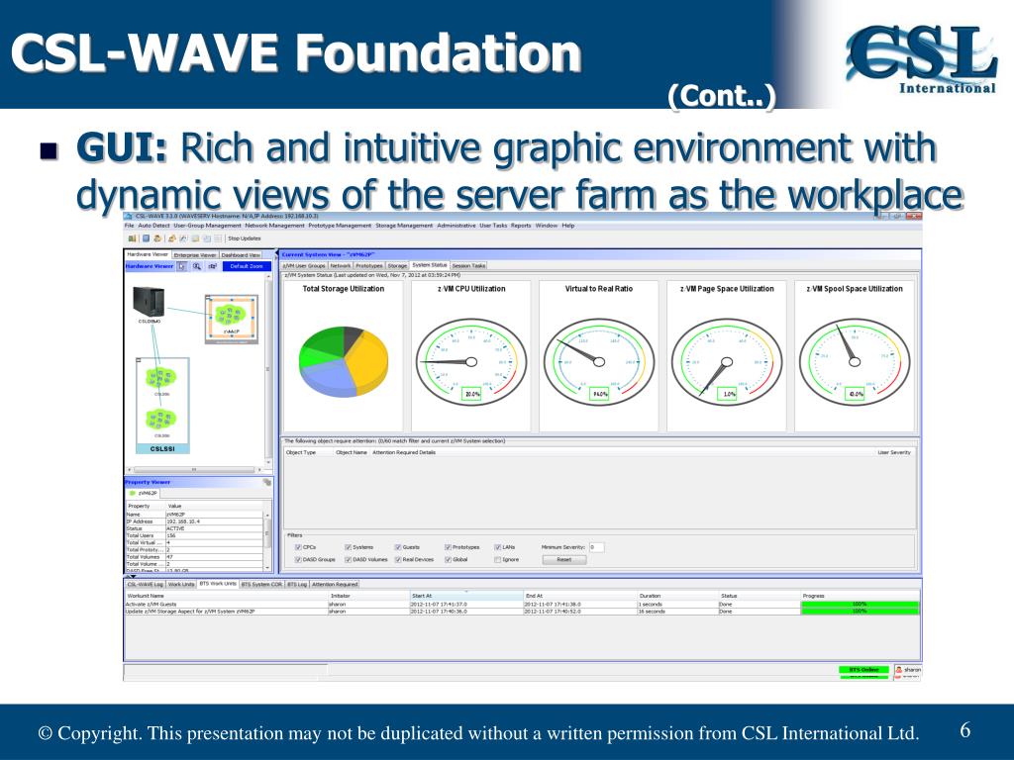
Task: Click the z/VM Page Space Utilization gauge
Action: pos(727,362)
